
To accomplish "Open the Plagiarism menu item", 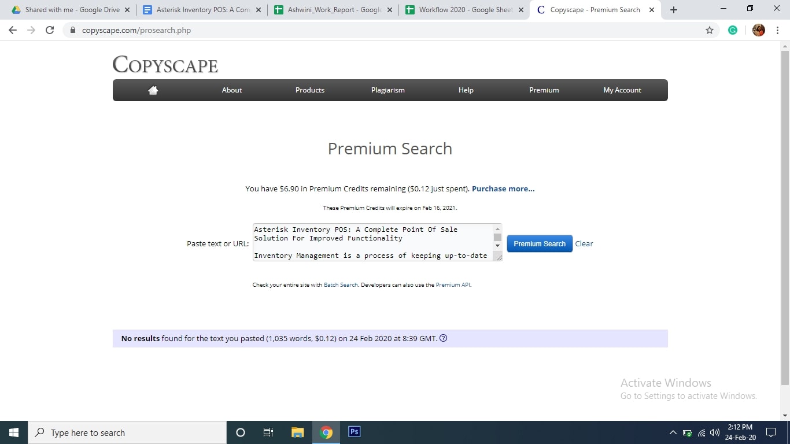I will tap(388, 90).
